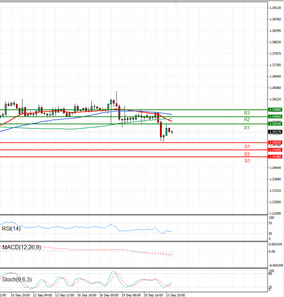This screenshot has height=297, width=284.
Task: Select the MACD(12,26,9) indicator label
Action: point(21,247)
